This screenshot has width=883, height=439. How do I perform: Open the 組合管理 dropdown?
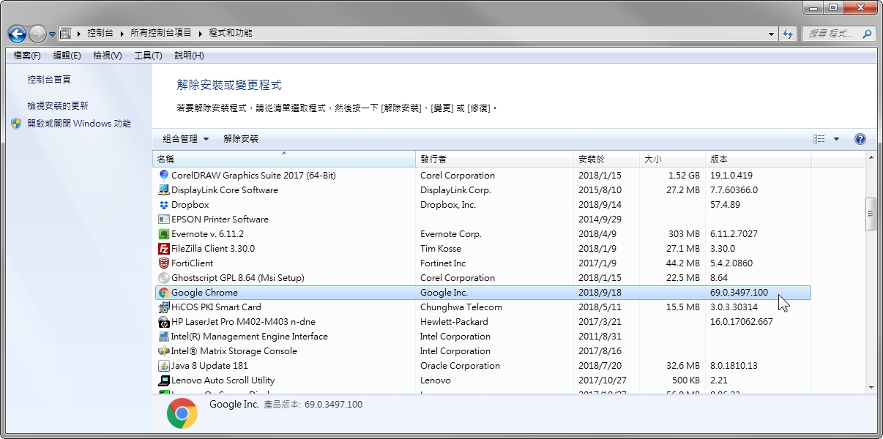click(x=185, y=139)
